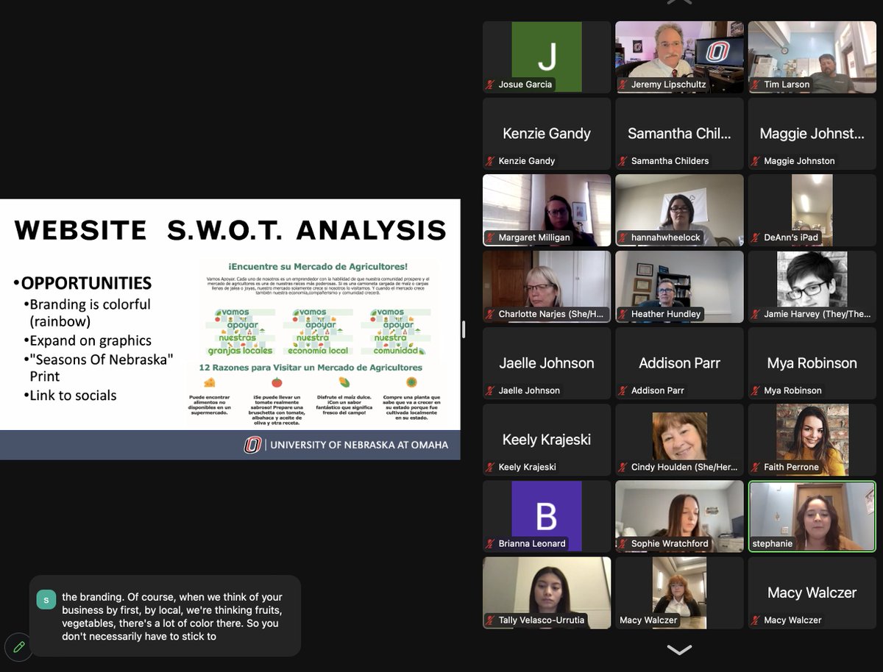Click muted mic icon on Maggie Johnston tile

click(x=756, y=161)
